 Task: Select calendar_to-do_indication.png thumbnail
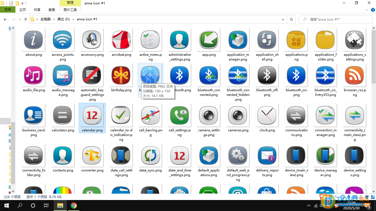tap(121, 115)
